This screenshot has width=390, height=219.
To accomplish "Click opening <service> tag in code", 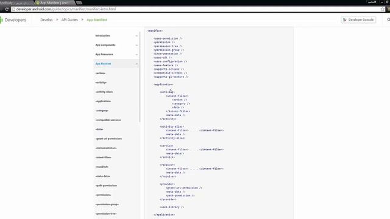I will coord(166,146).
